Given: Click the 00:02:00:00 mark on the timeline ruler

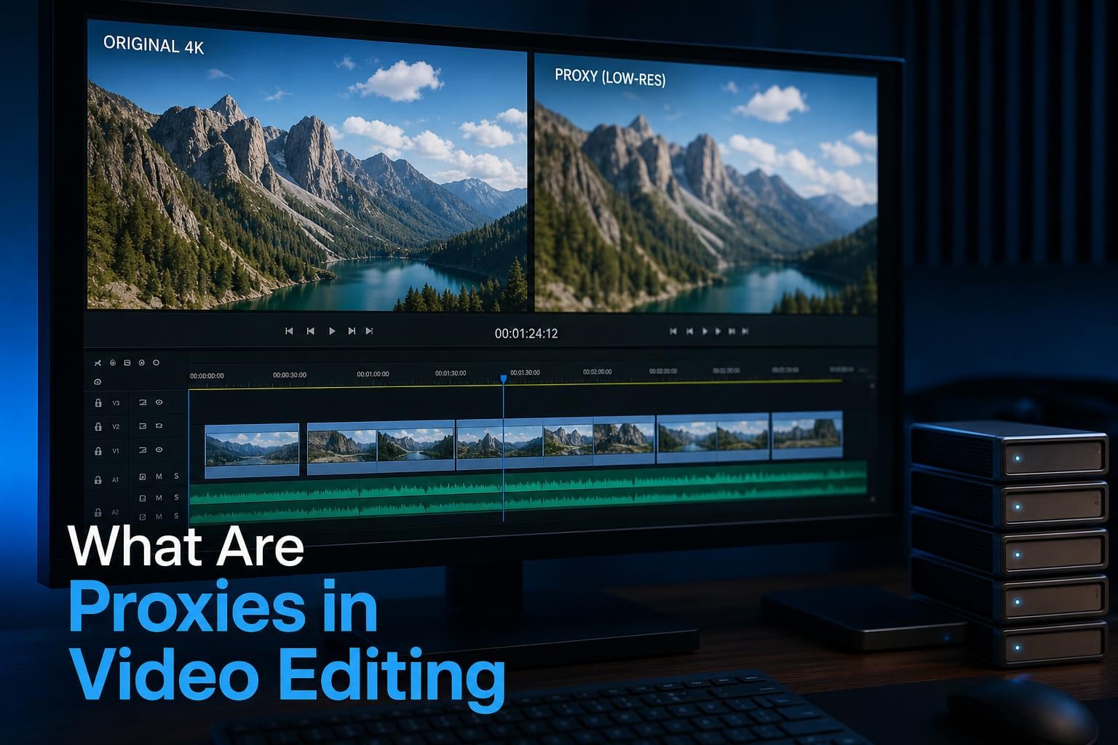Looking at the screenshot, I should (598, 372).
